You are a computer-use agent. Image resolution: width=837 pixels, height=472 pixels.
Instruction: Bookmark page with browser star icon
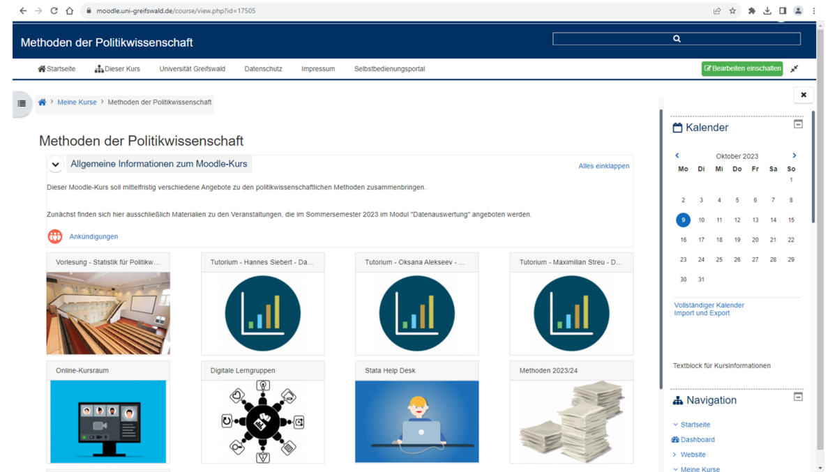(732, 11)
